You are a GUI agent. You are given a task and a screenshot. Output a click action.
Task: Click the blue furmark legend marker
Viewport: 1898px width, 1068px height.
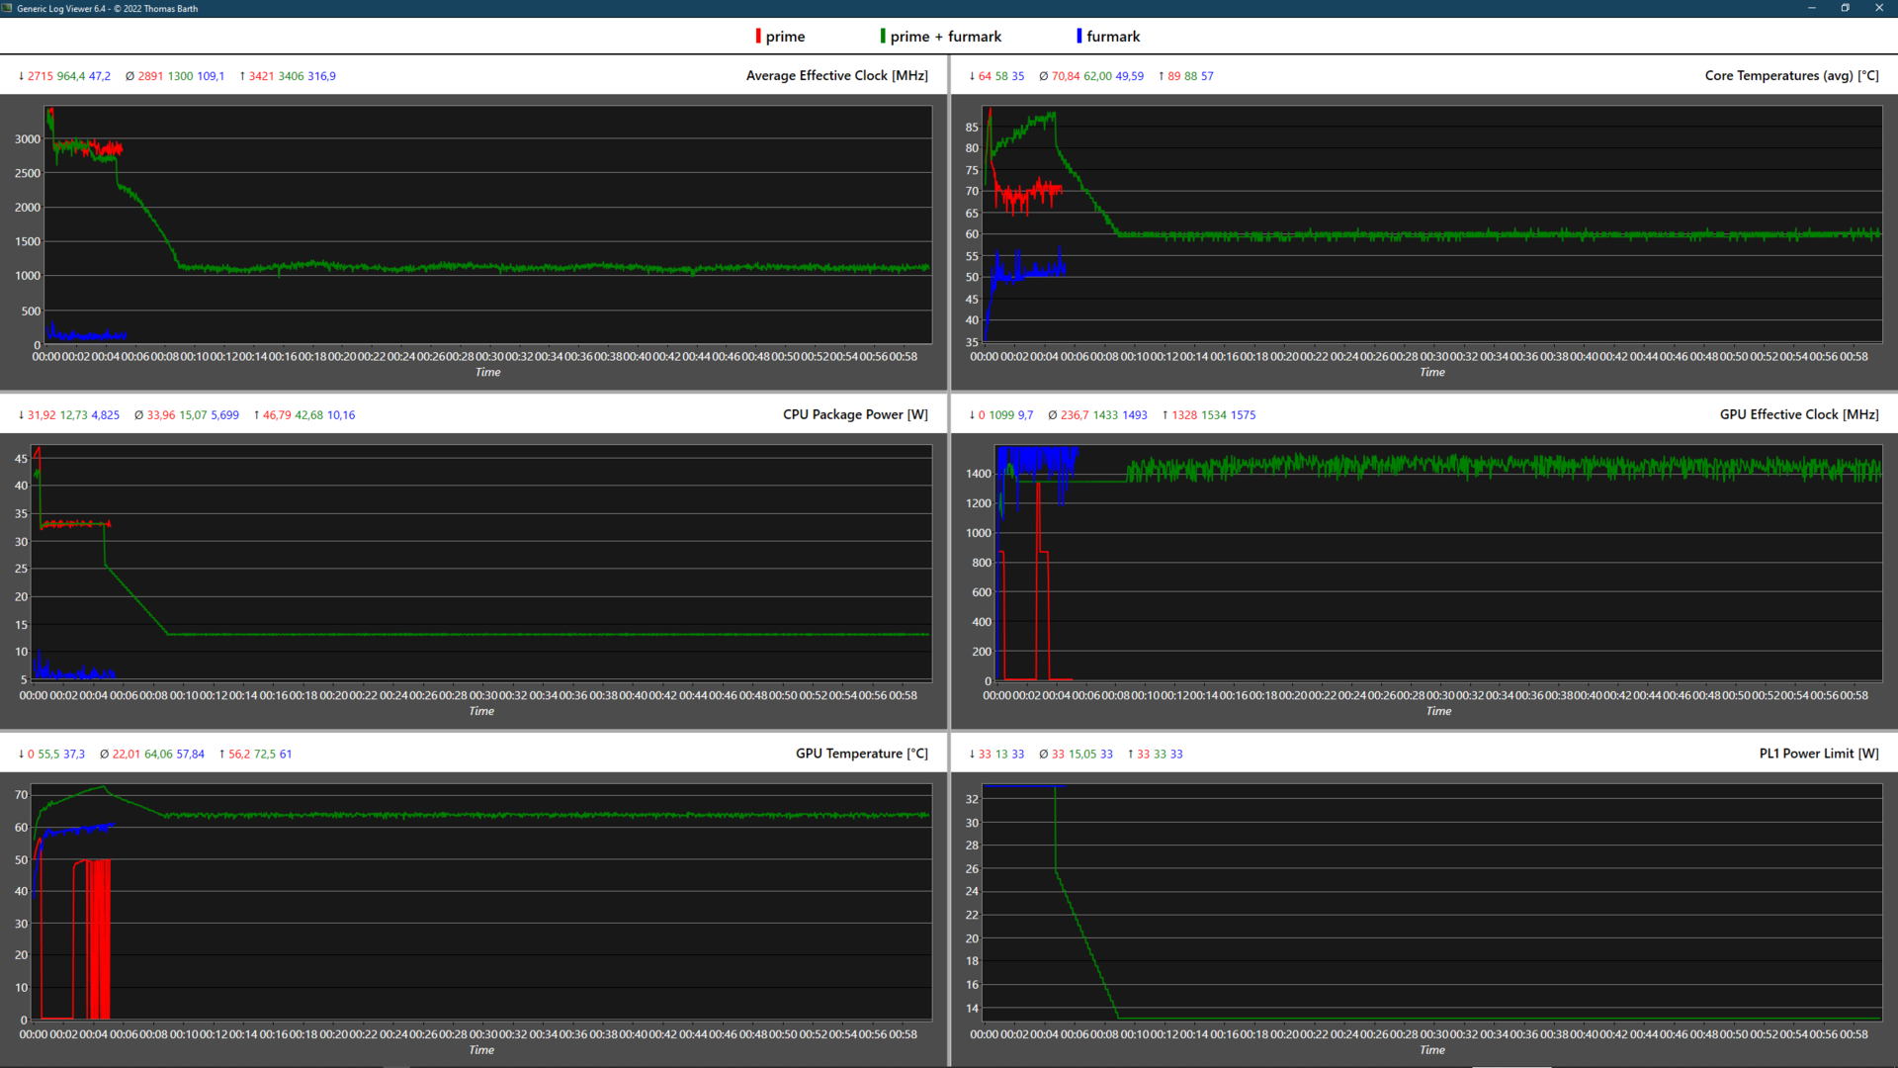[x=1078, y=37]
